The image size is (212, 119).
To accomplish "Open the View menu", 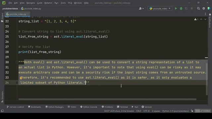I will (22, 3).
